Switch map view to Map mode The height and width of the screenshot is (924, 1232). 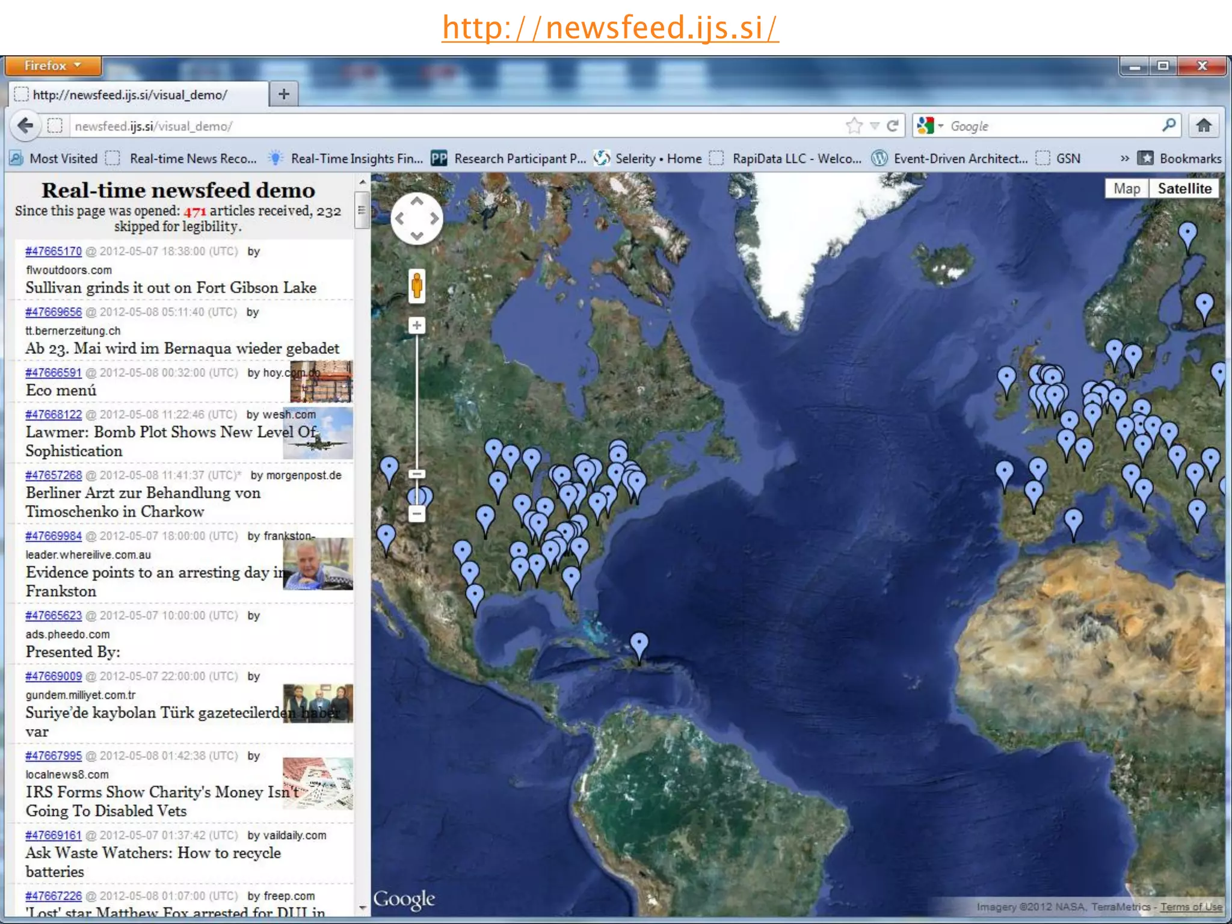coord(1126,188)
